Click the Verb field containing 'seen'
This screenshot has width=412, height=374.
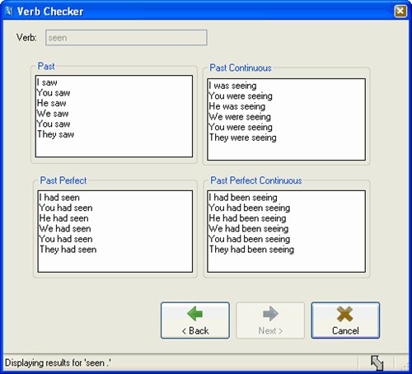coord(126,38)
